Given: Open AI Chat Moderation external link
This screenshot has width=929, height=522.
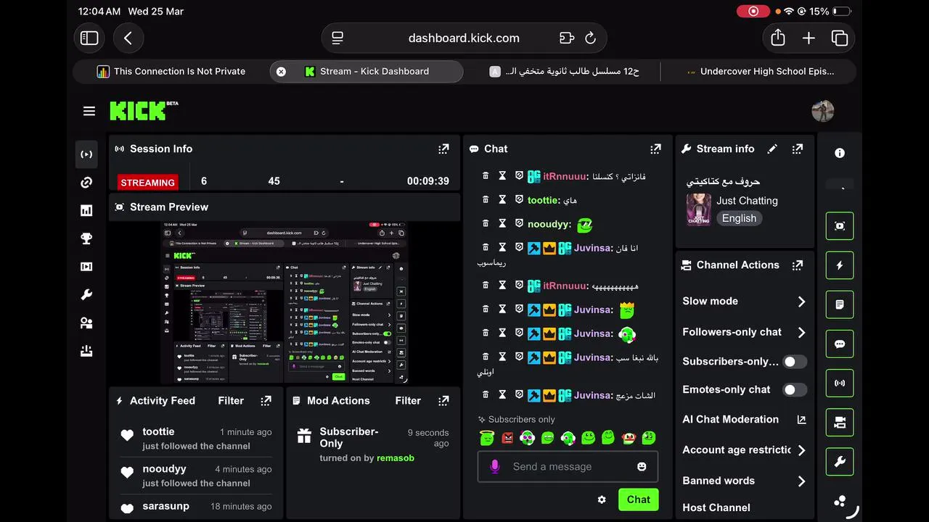Looking at the screenshot, I should coord(801,420).
